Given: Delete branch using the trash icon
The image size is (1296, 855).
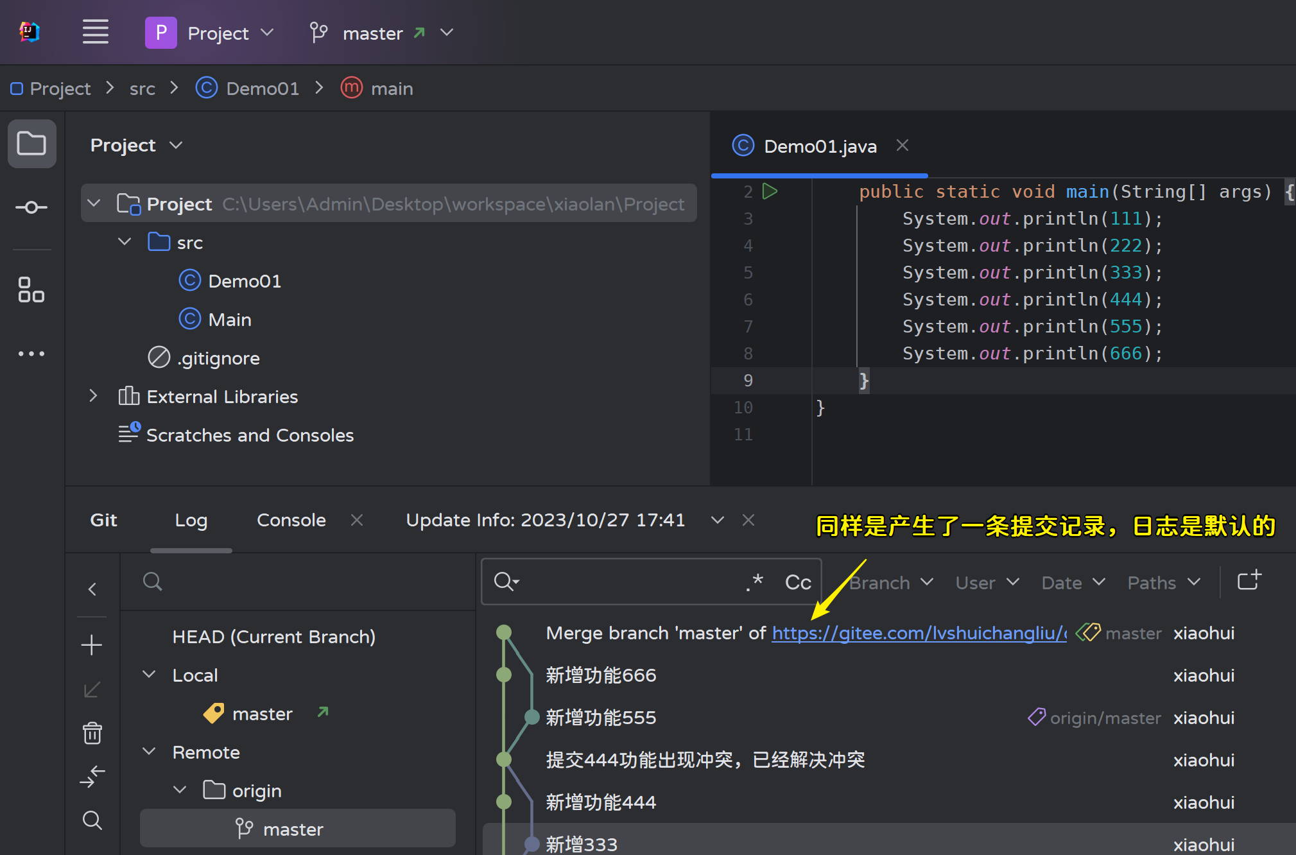Looking at the screenshot, I should coord(92,732).
